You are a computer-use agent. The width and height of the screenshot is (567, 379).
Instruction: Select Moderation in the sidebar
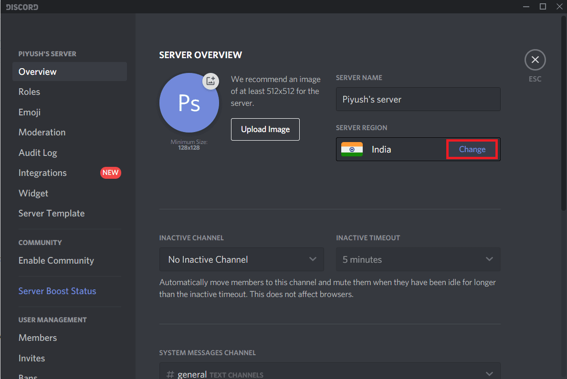point(42,133)
